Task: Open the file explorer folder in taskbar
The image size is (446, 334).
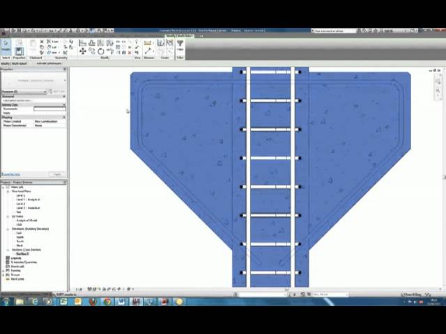Action: pyautogui.click(x=20, y=301)
